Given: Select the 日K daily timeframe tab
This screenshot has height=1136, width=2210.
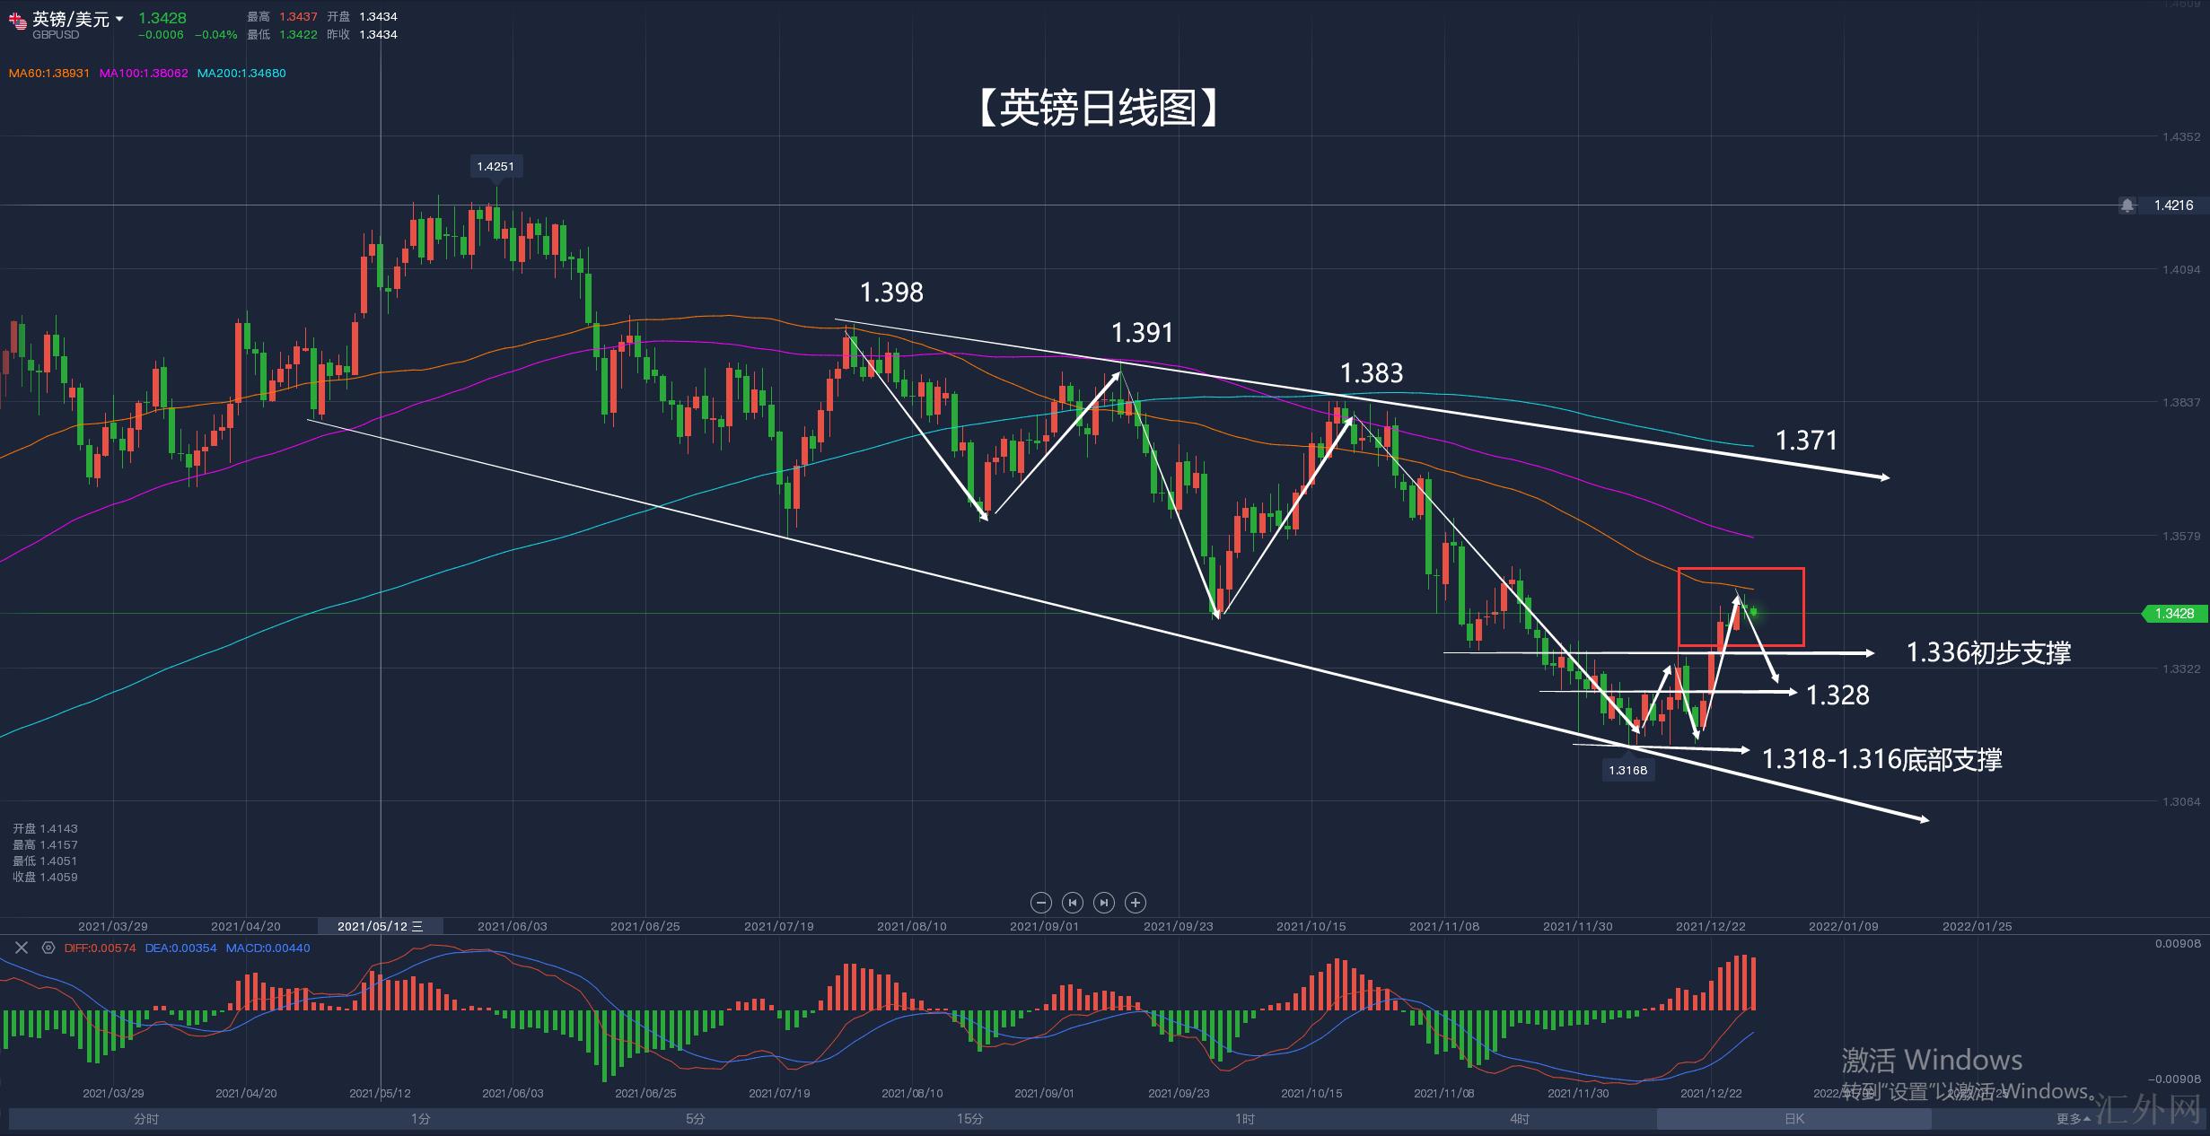Looking at the screenshot, I should (1794, 1119).
